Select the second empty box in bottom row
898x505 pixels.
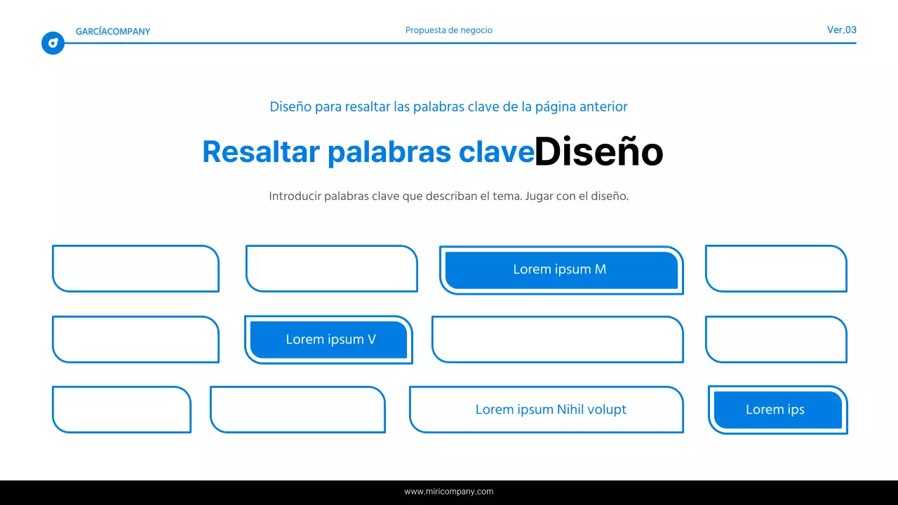click(297, 410)
